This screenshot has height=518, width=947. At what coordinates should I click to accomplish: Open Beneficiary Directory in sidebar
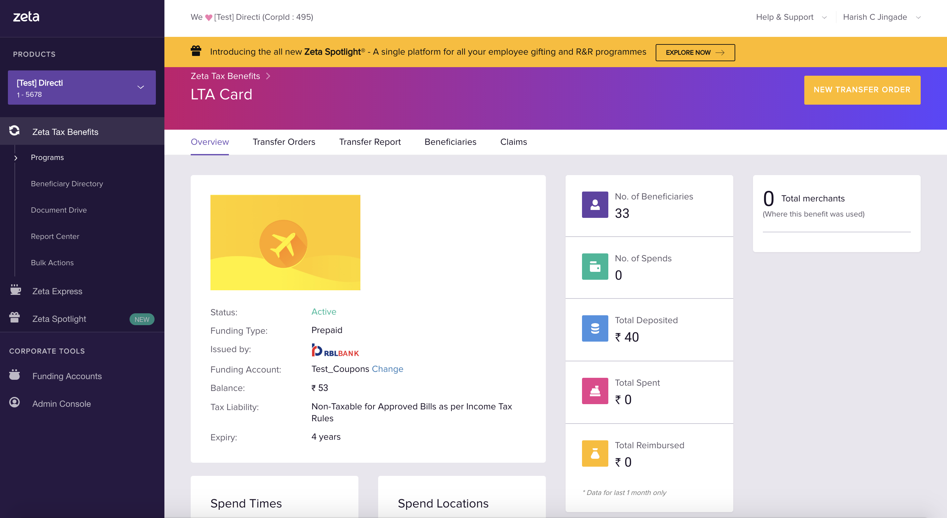67,184
